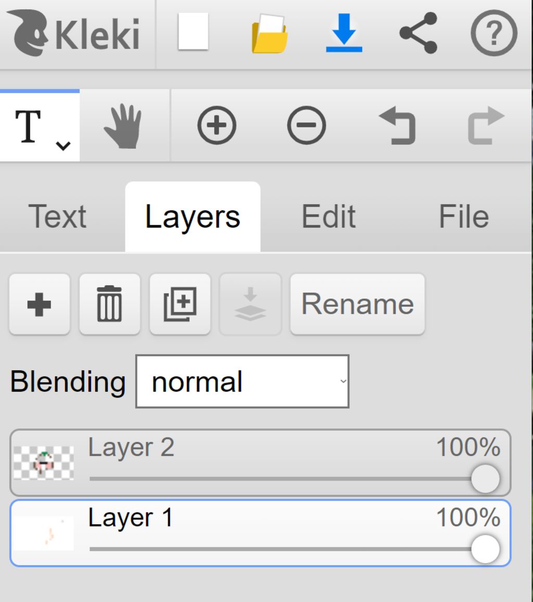Duplicate the current layer
533x602 pixels.
pyautogui.click(x=180, y=304)
